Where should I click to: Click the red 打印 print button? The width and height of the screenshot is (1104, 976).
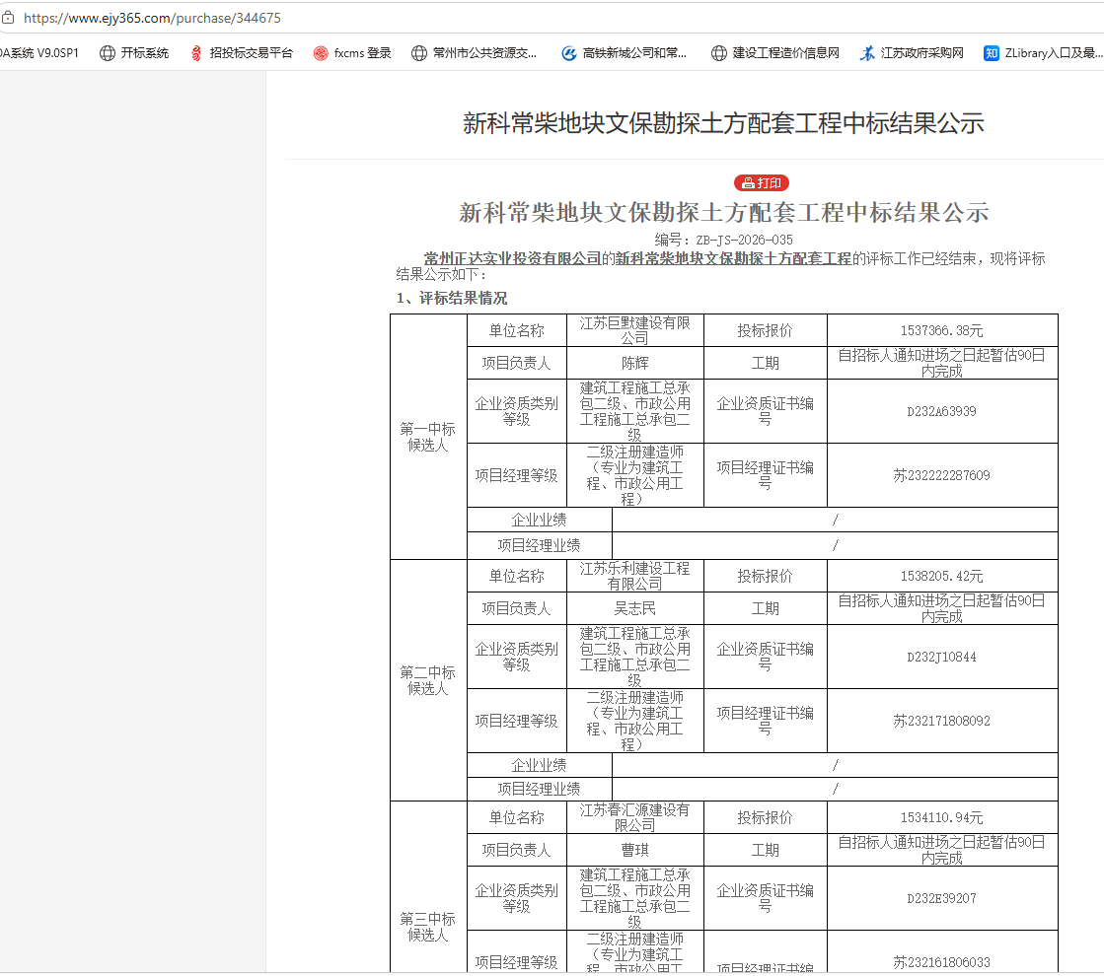click(761, 183)
